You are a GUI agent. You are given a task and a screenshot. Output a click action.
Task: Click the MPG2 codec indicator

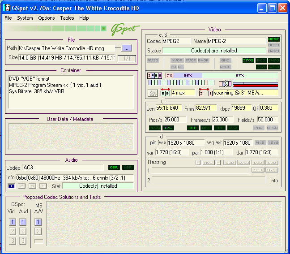click(x=273, y=39)
